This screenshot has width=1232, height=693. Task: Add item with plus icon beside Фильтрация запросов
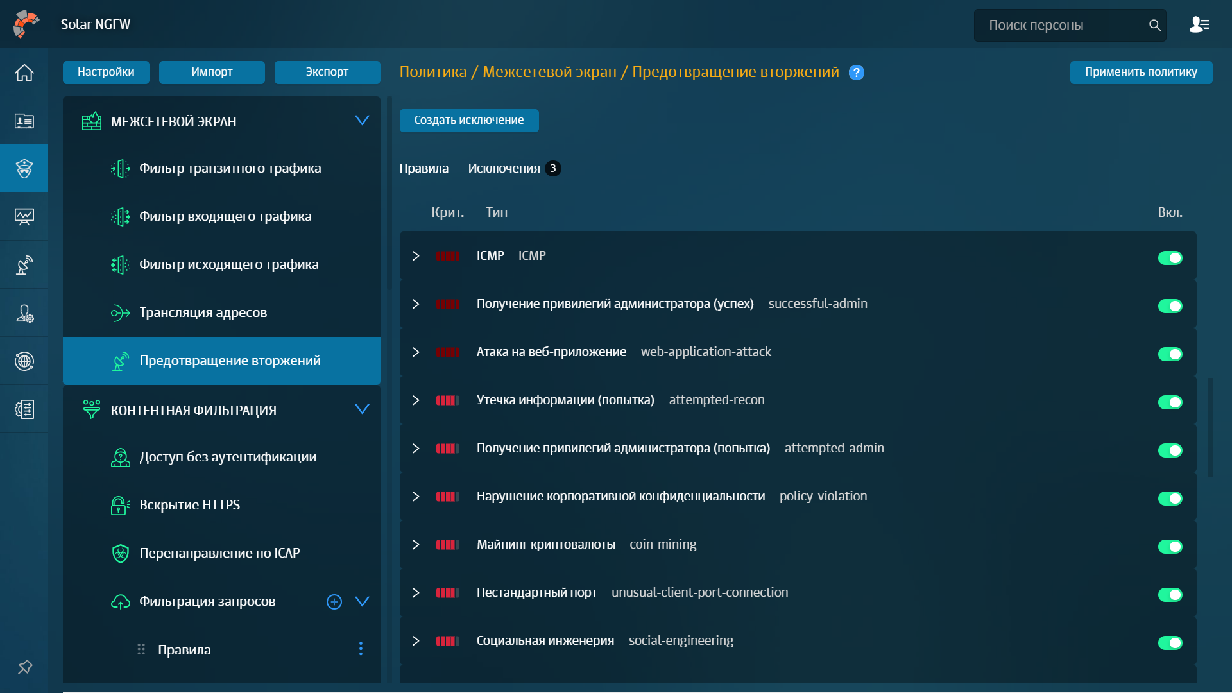(334, 602)
